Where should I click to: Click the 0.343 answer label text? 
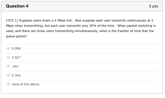[16, 75]
